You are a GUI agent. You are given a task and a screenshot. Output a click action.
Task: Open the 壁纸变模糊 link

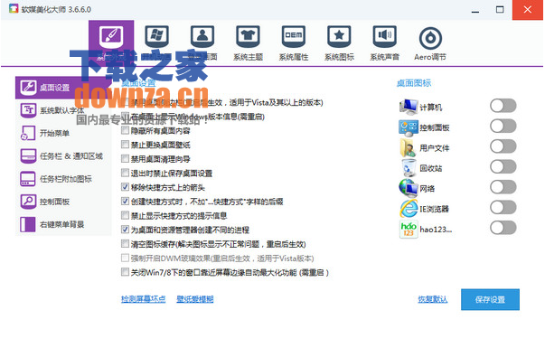click(195, 299)
